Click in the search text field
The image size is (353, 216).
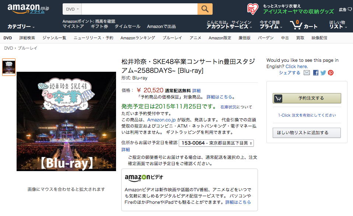coord(139,9)
